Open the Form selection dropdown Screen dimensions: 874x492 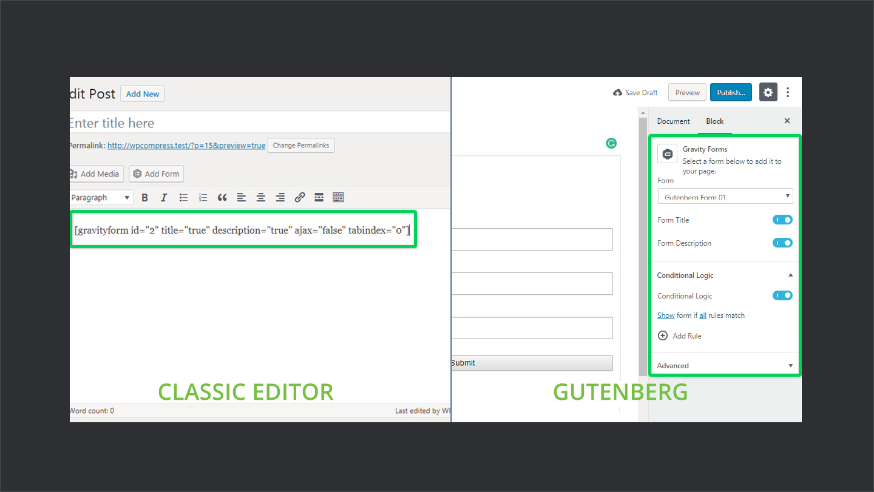pyautogui.click(x=725, y=196)
